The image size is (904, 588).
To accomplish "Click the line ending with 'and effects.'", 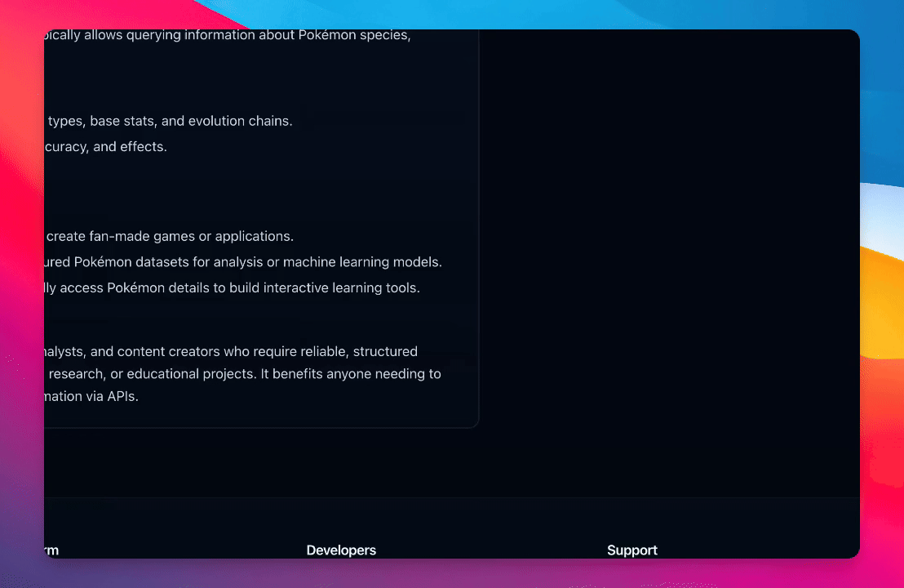I will pyautogui.click(x=105, y=146).
